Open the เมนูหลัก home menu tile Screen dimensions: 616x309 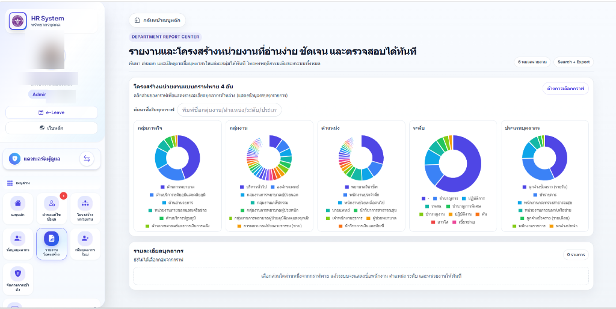[x=18, y=209]
